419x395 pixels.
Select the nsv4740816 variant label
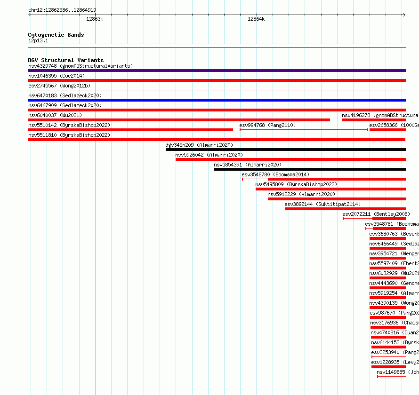click(x=395, y=332)
